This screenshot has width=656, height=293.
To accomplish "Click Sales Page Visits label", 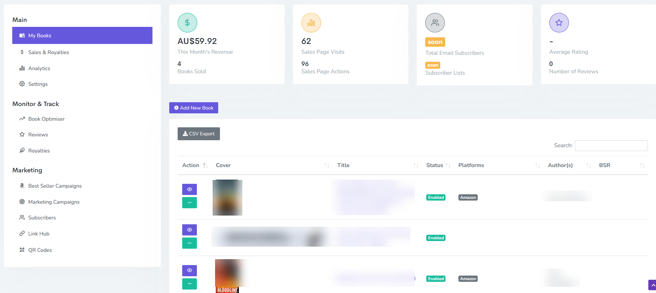I will [x=323, y=52].
